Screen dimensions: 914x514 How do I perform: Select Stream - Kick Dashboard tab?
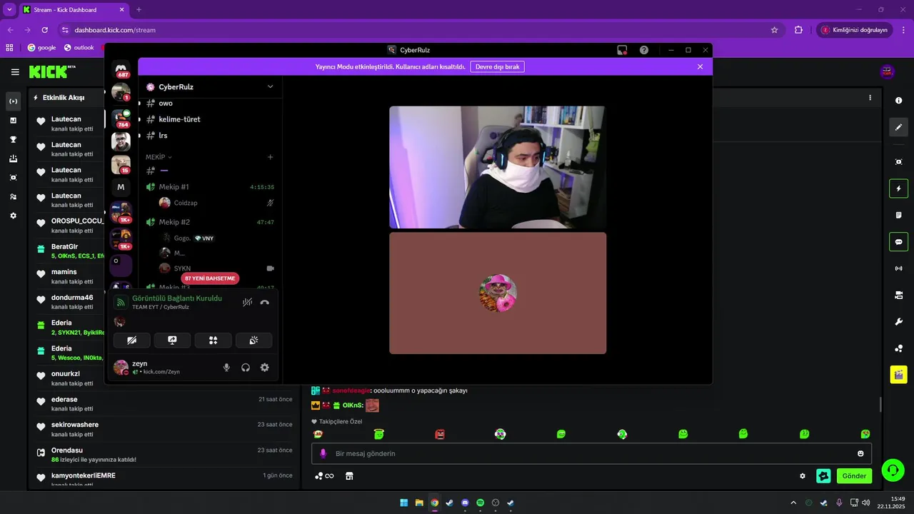click(74, 10)
